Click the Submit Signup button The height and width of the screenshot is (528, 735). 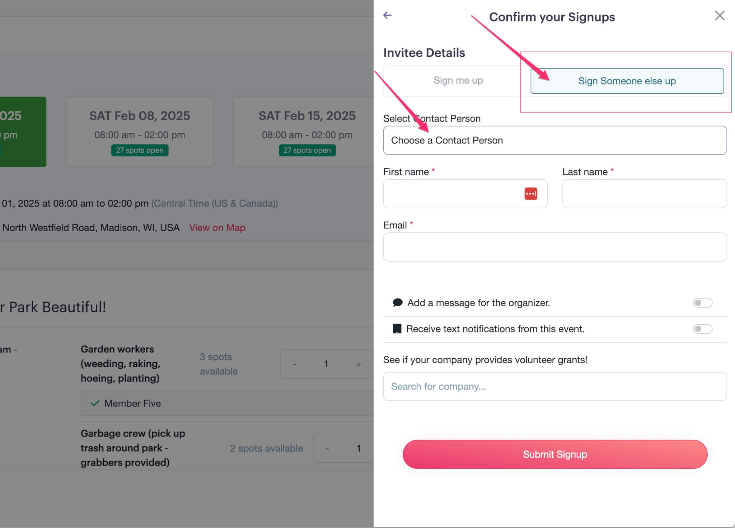(555, 454)
